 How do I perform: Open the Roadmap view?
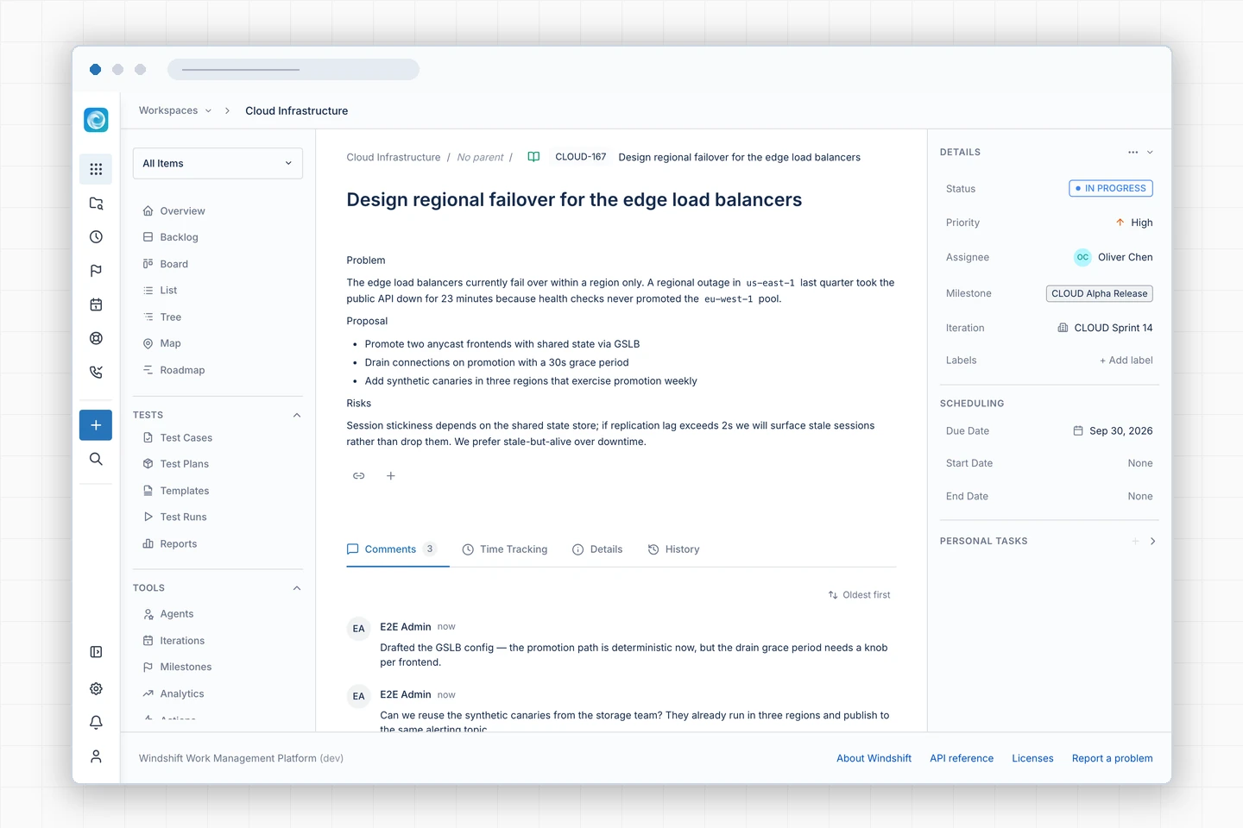click(x=182, y=370)
